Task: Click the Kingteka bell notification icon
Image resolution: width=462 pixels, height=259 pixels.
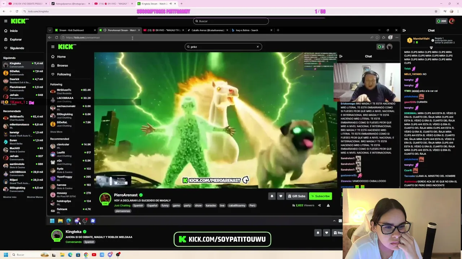Action: tap(318, 233)
